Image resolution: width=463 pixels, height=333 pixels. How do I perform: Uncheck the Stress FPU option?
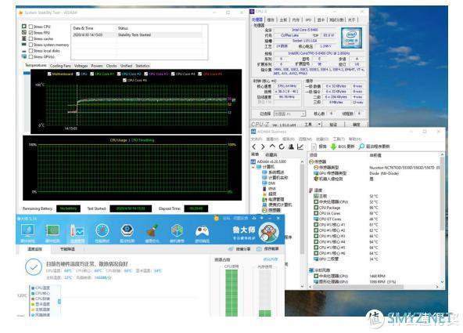[x=31, y=33]
